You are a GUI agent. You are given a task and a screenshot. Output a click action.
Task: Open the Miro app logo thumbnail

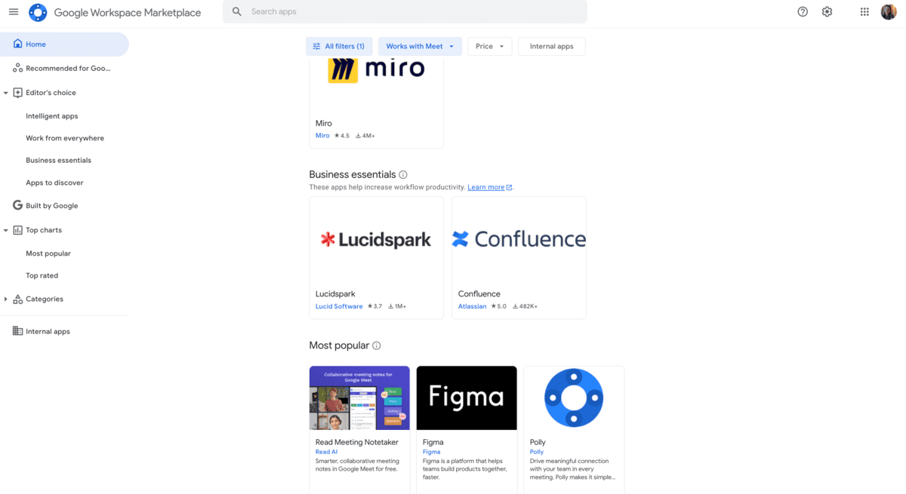(377, 69)
